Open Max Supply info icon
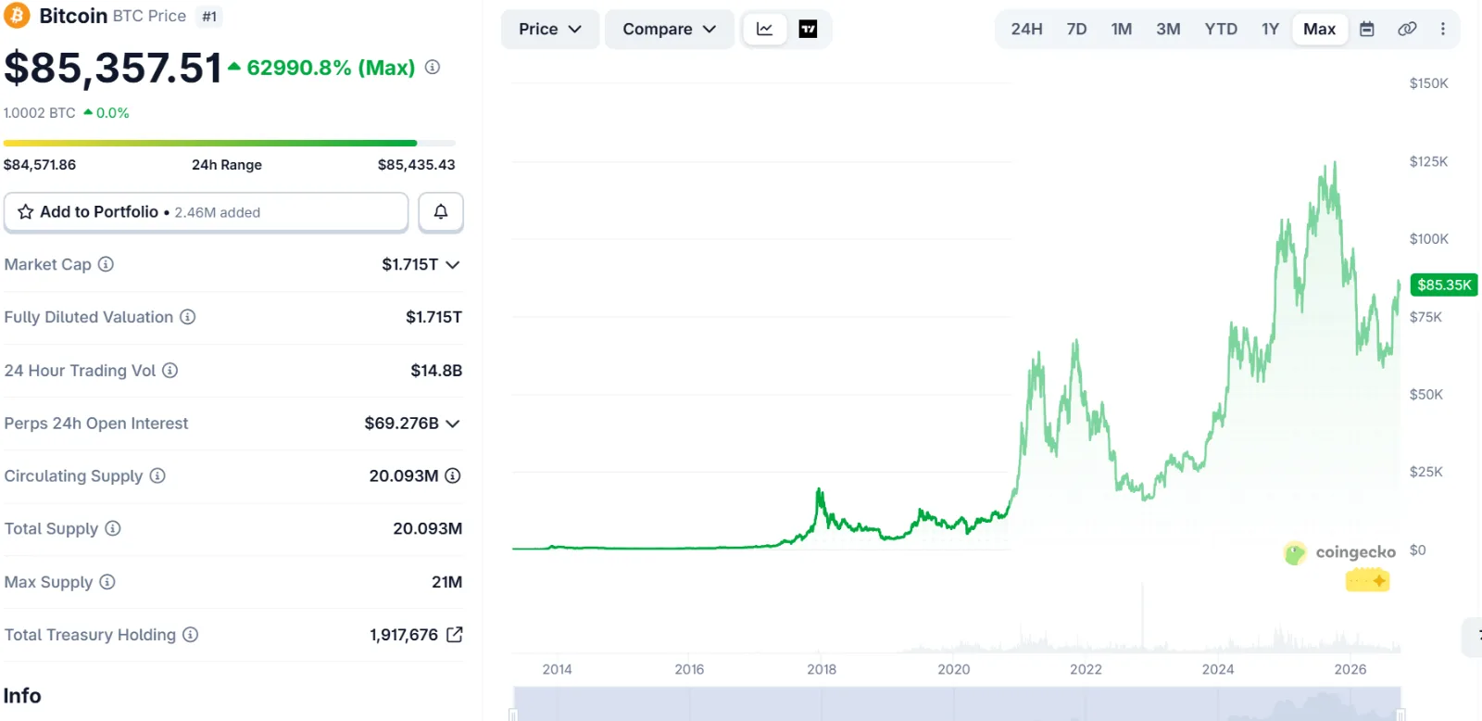This screenshot has width=1482, height=721. [x=107, y=582]
